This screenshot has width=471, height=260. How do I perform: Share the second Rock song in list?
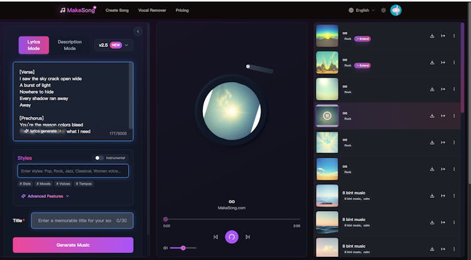coord(443,62)
